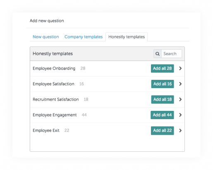Click the magnifying glass search icon
Image resolution: width=213 pixels, height=170 pixels.
click(x=158, y=54)
